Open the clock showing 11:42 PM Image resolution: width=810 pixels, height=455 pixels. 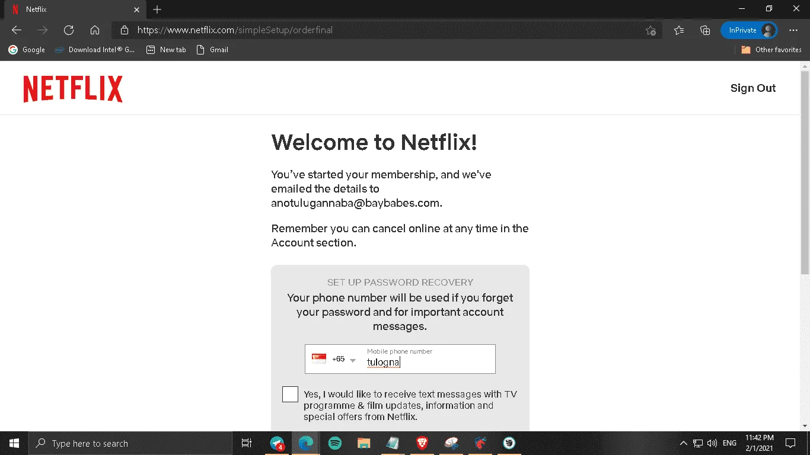(760, 443)
